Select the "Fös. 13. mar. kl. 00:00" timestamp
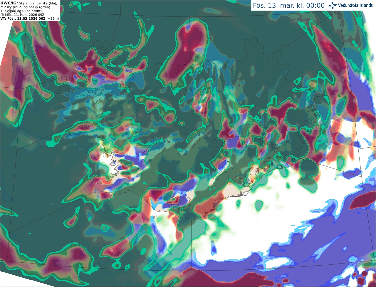Viewport: 376px width, 287px height. (289, 6)
